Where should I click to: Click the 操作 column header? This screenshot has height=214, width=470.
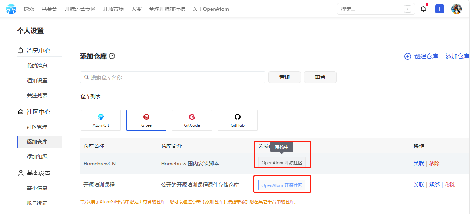point(419,146)
